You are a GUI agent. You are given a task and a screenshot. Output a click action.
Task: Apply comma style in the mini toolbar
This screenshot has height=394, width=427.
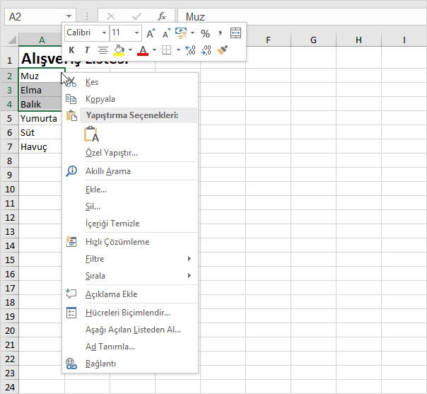pos(220,33)
